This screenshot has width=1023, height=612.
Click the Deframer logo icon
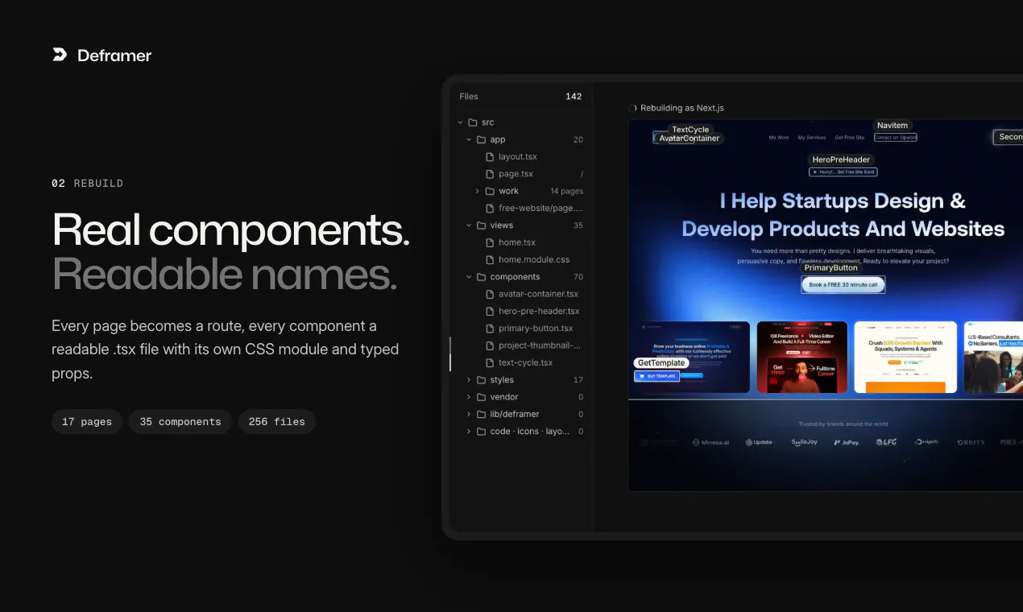pyautogui.click(x=60, y=55)
